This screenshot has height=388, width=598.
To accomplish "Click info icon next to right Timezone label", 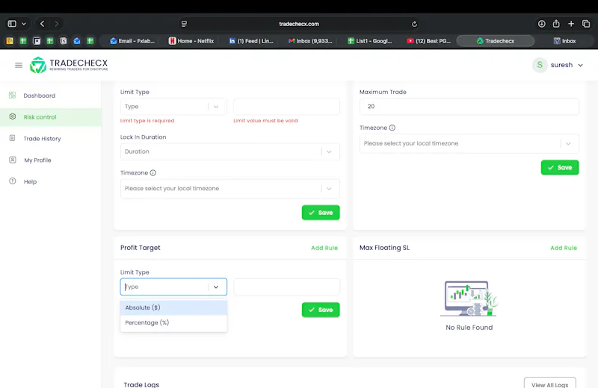I will pos(392,128).
